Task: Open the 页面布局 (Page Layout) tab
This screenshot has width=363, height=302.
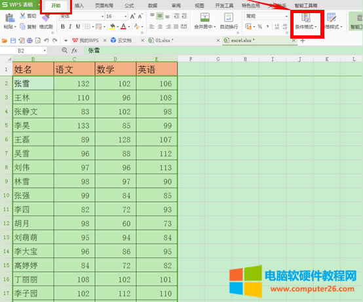Action: pyautogui.click(x=104, y=5)
